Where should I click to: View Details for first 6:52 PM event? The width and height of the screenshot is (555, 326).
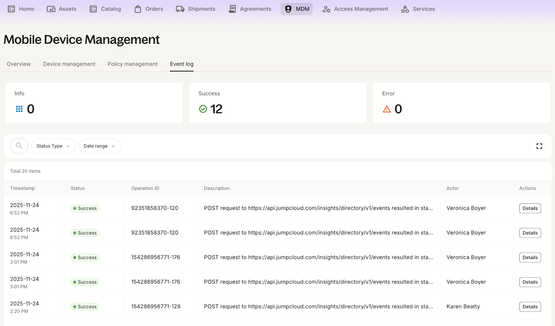530,208
